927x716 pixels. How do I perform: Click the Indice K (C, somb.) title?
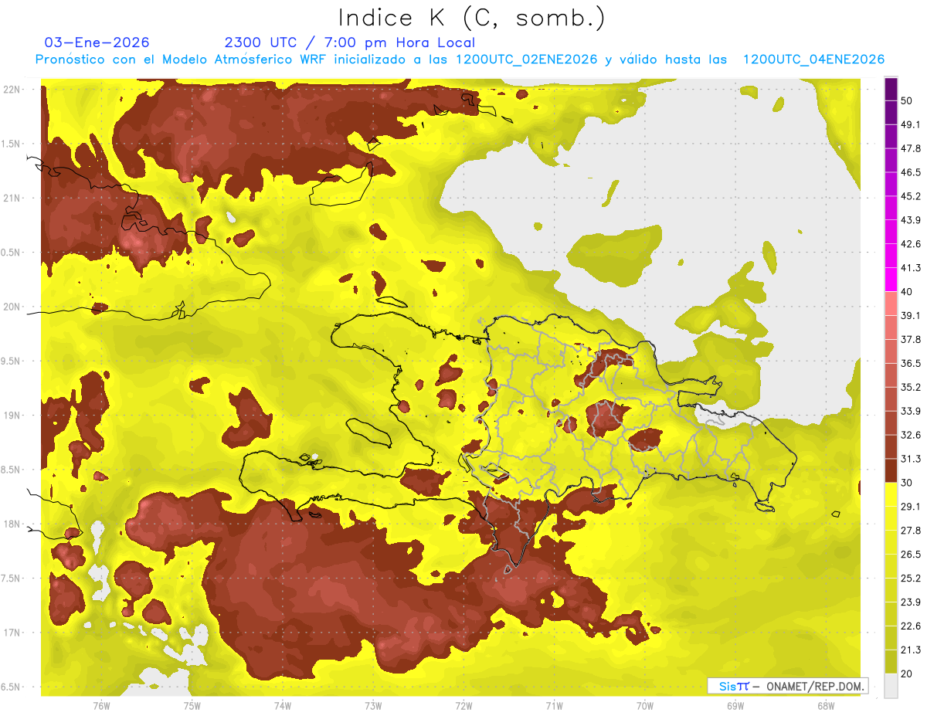click(471, 18)
